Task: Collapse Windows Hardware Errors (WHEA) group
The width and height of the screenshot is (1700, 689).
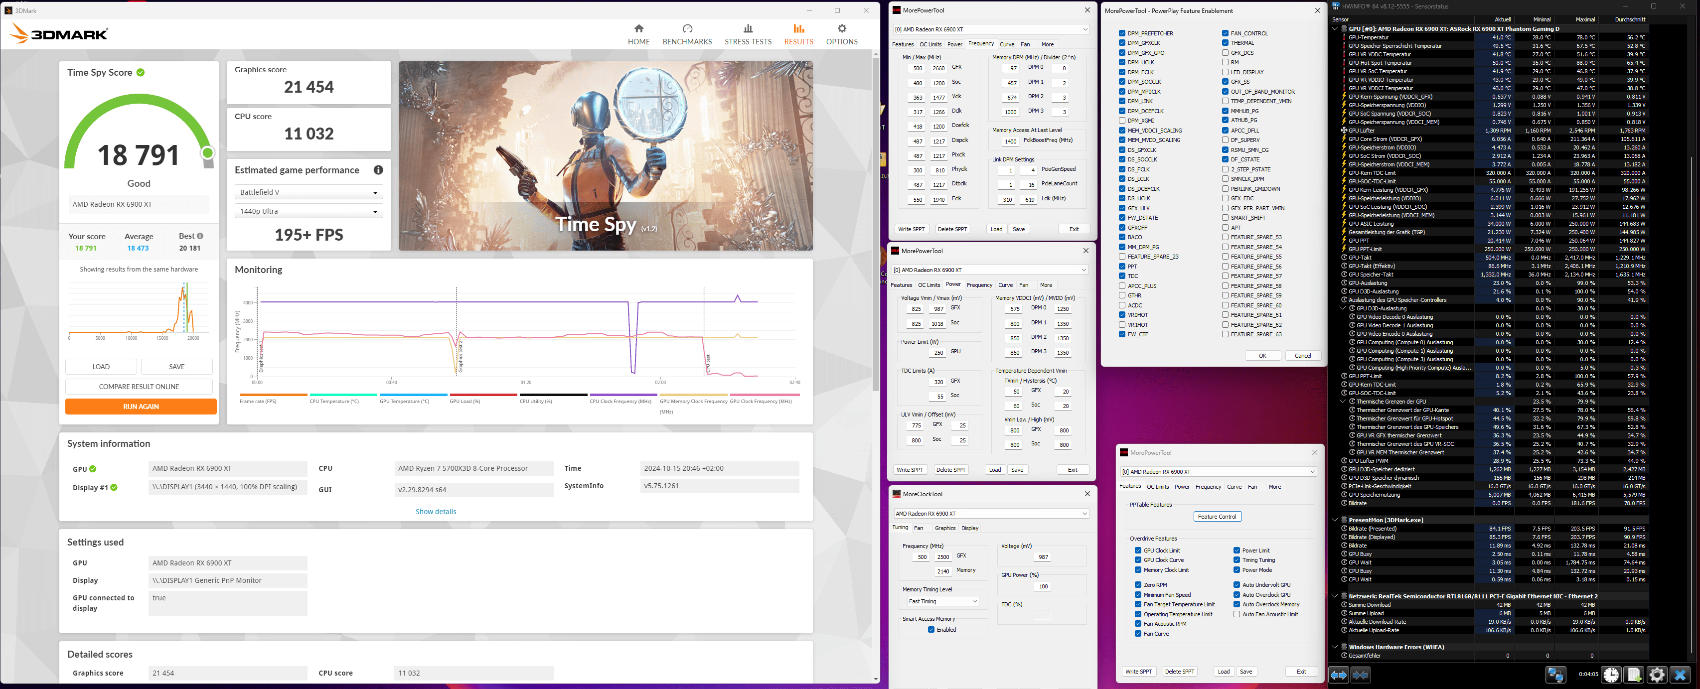Action: coord(1335,647)
